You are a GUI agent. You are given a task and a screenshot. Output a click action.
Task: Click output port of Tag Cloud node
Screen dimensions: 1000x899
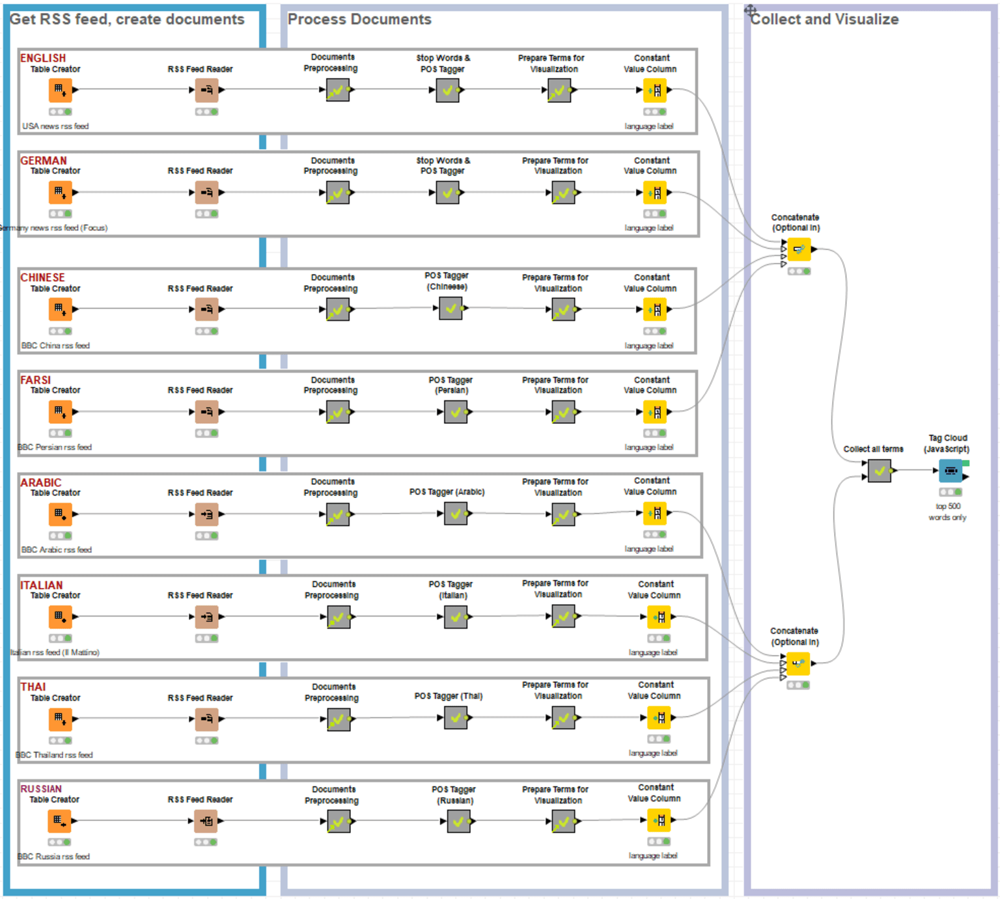(x=965, y=477)
